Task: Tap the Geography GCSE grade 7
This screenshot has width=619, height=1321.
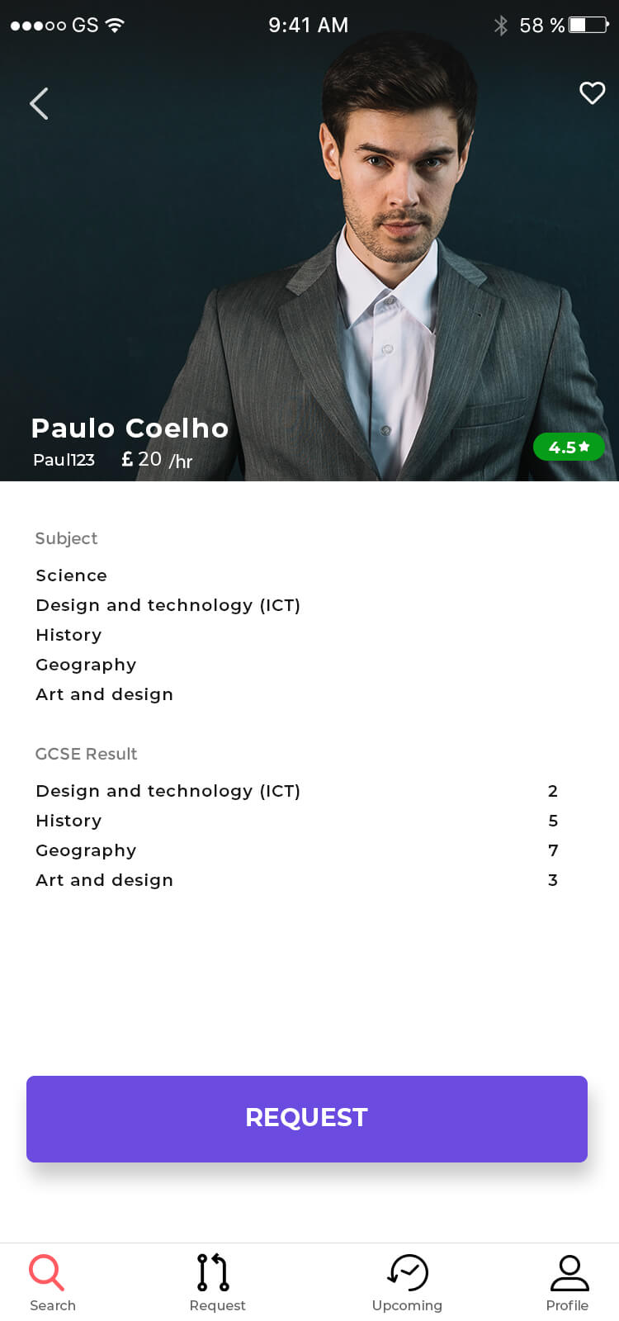Action: click(553, 850)
